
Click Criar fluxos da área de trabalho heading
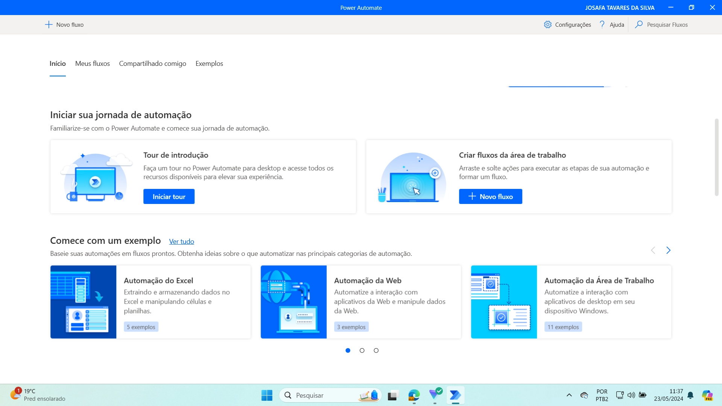[x=512, y=155]
